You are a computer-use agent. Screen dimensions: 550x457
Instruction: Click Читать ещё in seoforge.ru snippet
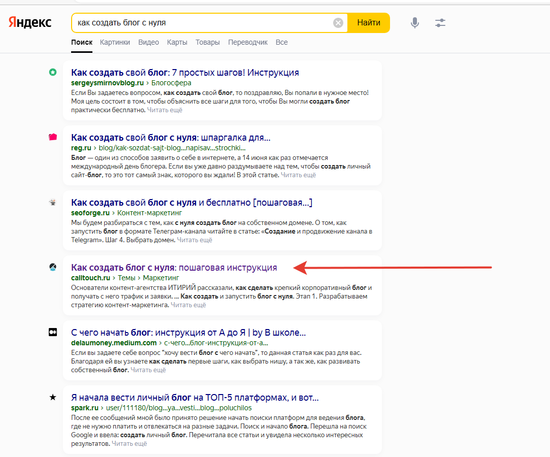pos(195,240)
